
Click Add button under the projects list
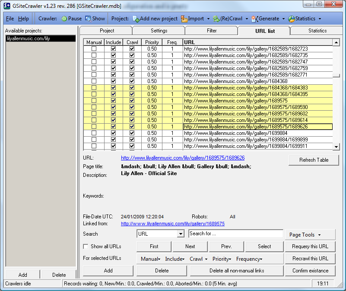(x=23, y=275)
